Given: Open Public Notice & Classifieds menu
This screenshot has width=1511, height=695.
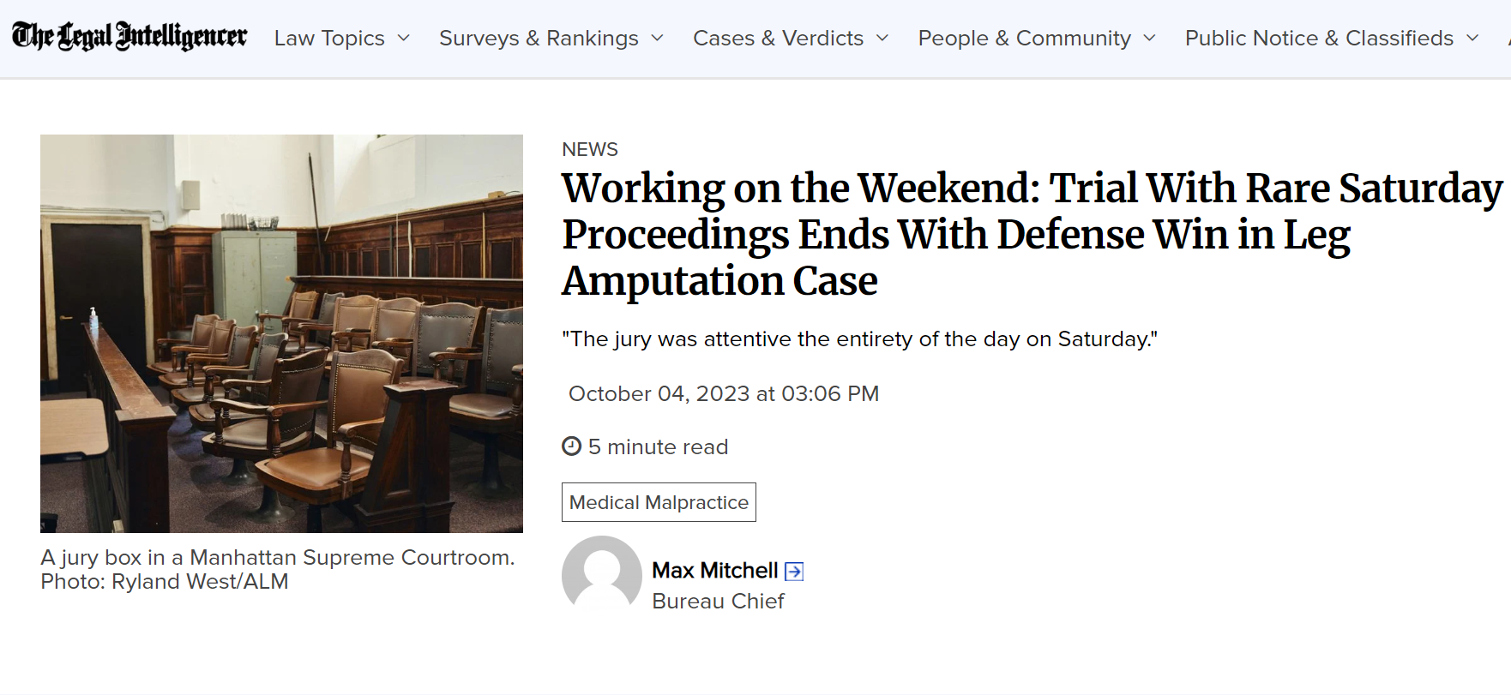Looking at the screenshot, I should pyautogui.click(x=1319, y=38).
